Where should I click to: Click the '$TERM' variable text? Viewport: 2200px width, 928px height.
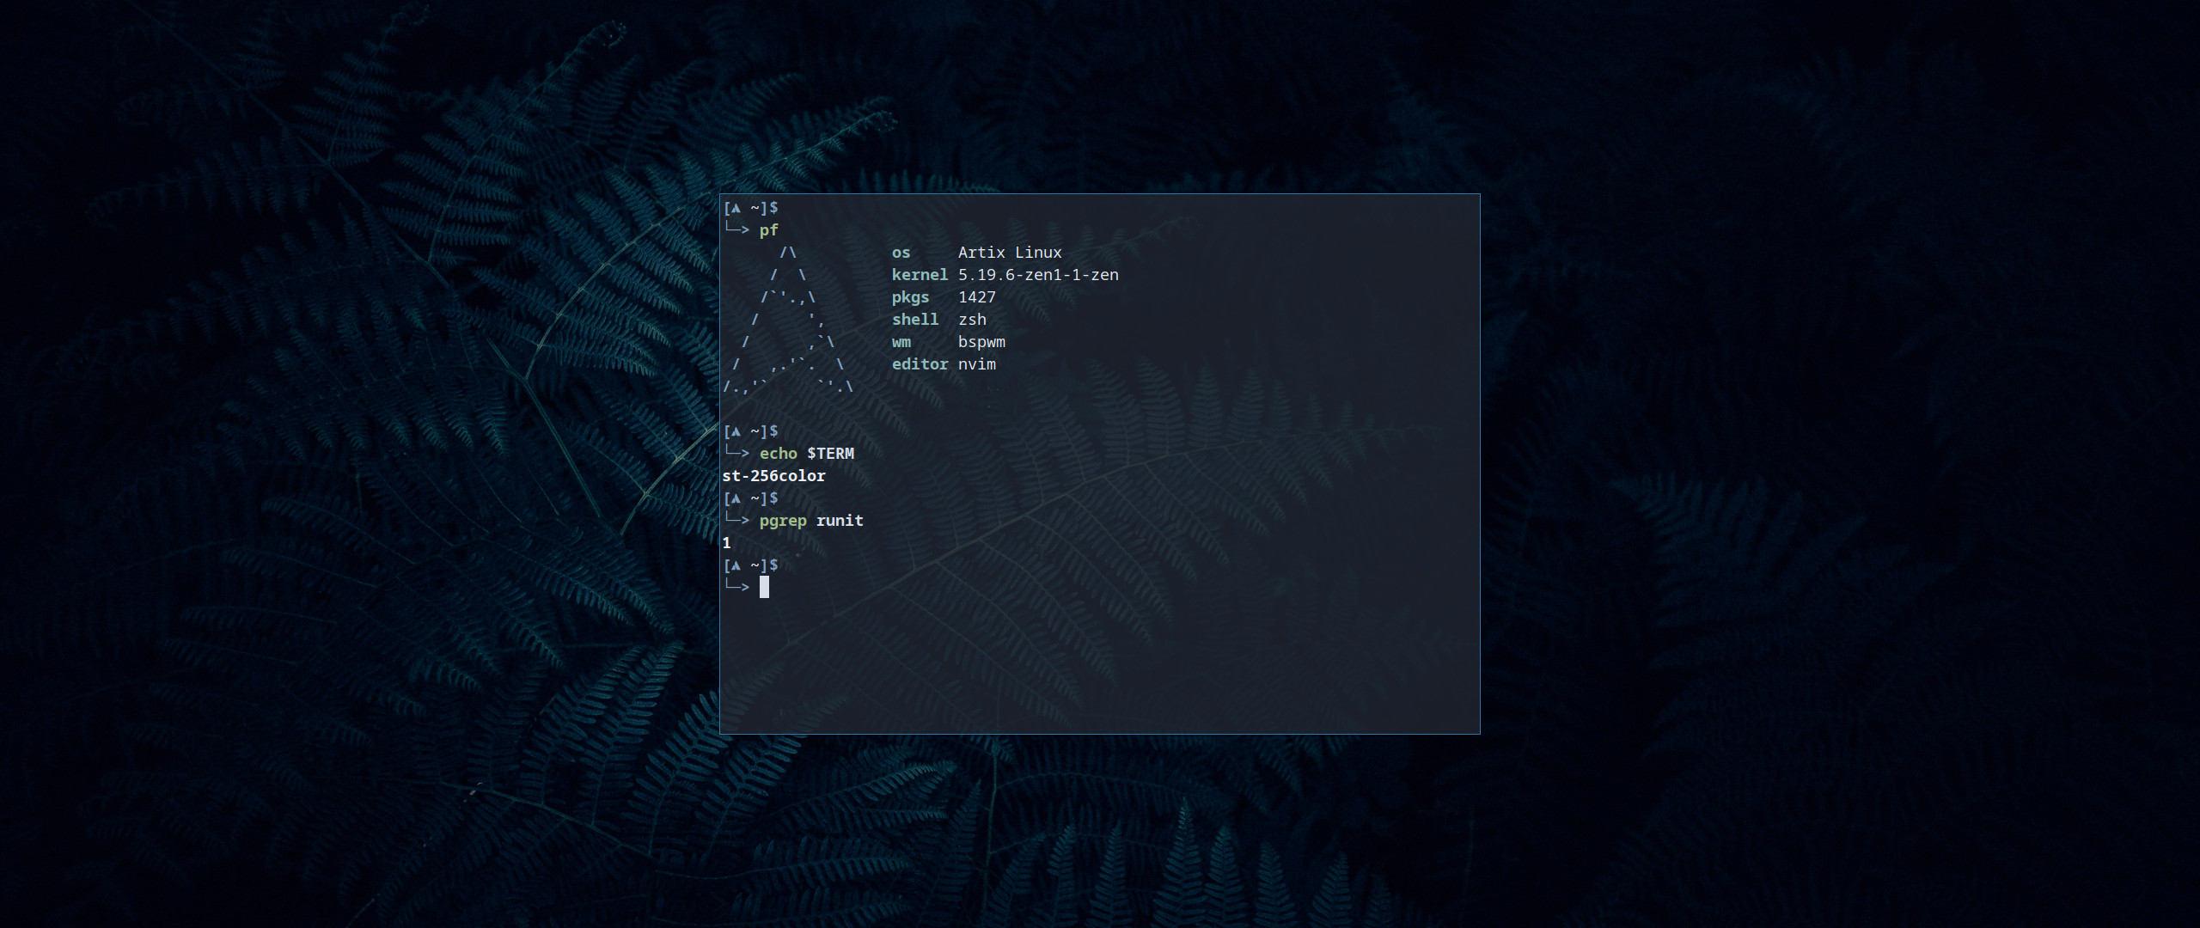click(x=830, y=454)
